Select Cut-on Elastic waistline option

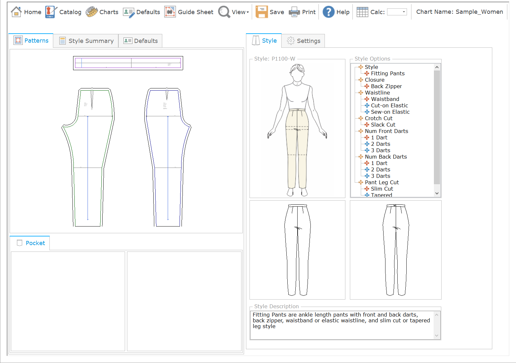pos(389,105)
